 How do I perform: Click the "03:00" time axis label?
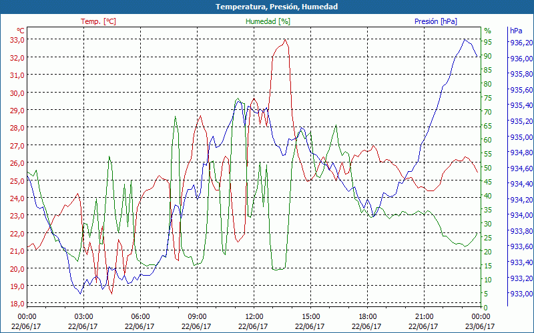[x=83, y=318]
